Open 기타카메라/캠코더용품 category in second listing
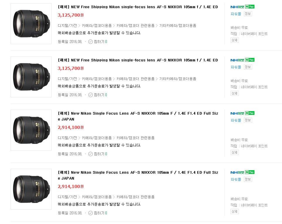Viewport: 282px width, 224px height. coord(178,79)
